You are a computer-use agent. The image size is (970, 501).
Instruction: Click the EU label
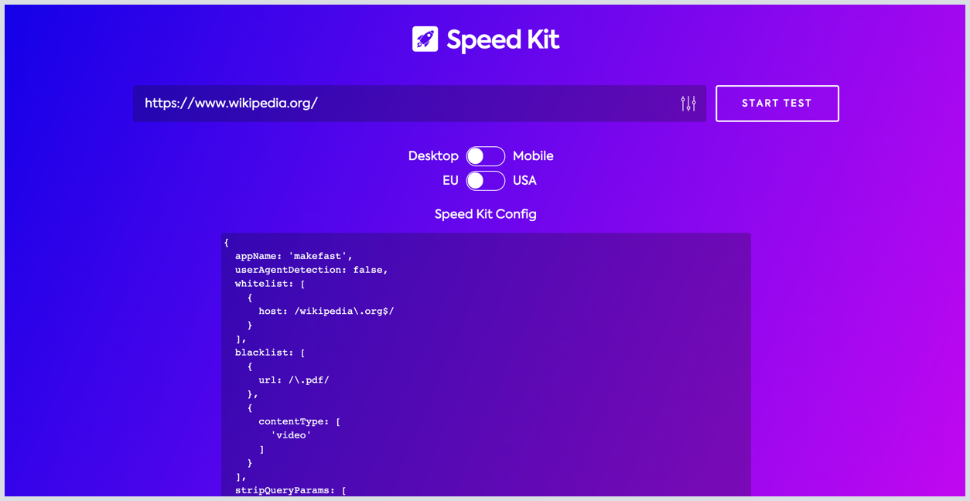coord(450,181)
